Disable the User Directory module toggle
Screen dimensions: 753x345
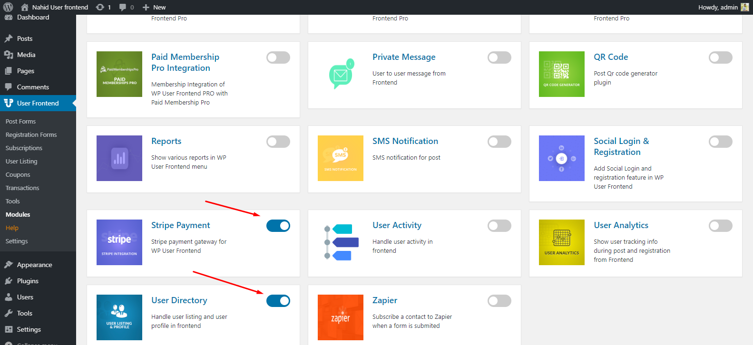tap(278, 301)
